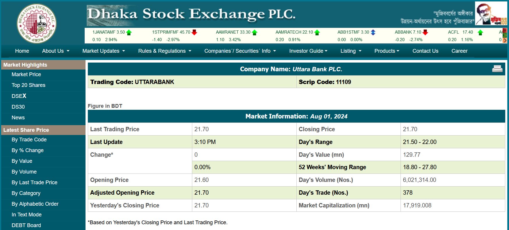Image resolution: width=509 pixels, height=230 pixels.
Task: Open the DS30 sidebar link
Action: tap(18, 107)
